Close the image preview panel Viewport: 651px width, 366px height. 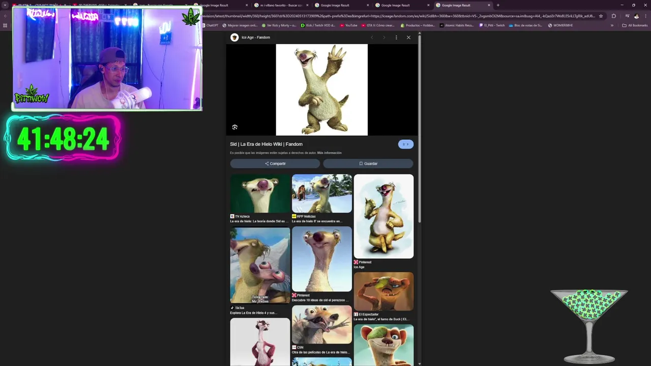[408, 37]
